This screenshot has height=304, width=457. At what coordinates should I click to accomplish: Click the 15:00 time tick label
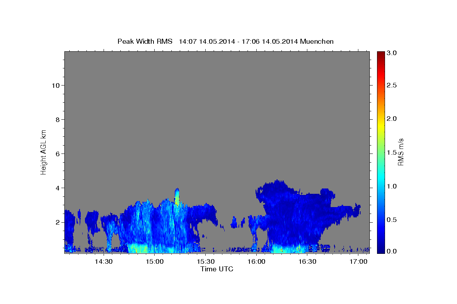point(154,261)
